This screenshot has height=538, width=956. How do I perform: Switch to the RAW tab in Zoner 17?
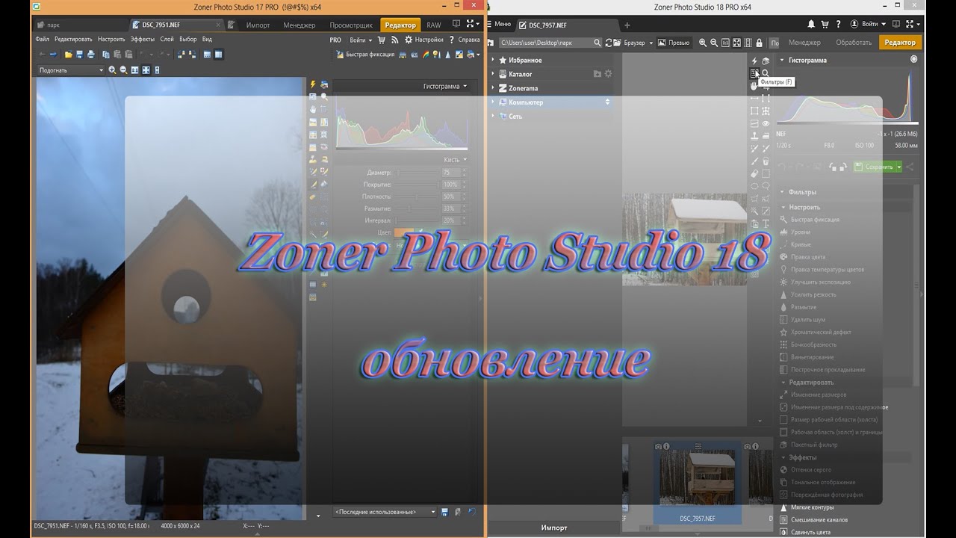(434, 25)
